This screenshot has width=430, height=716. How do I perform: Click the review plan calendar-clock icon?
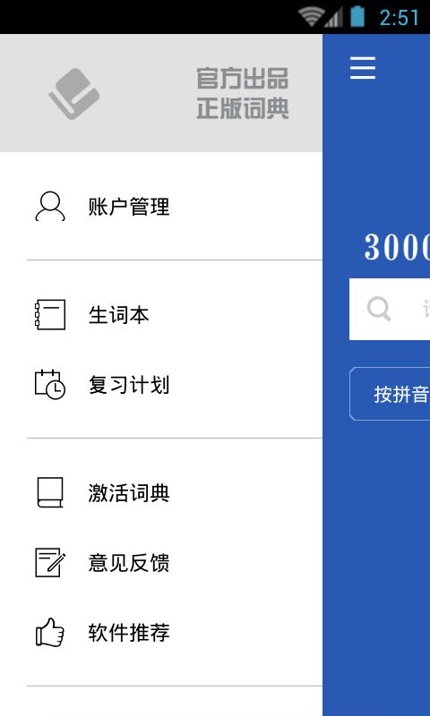tap(50, 385)
